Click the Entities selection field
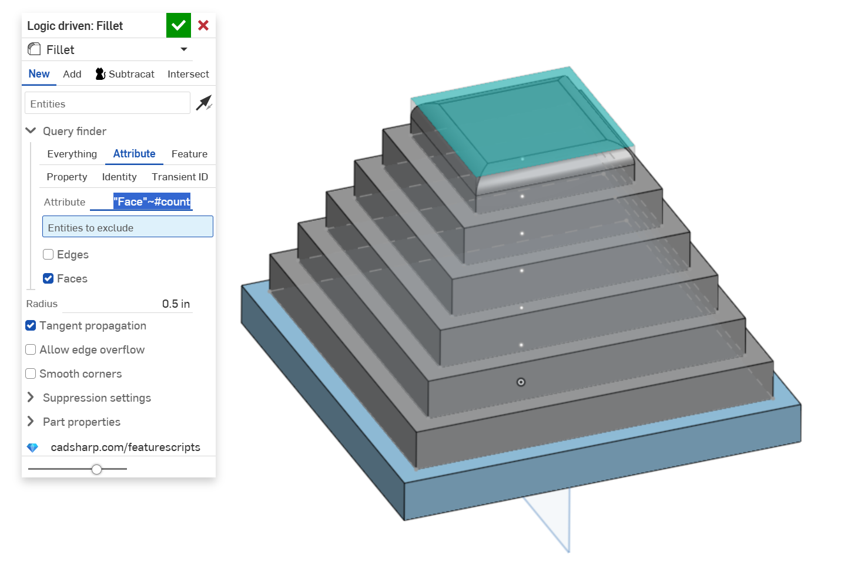The height and width of the screenshot is (562, 851). (108, 103)
